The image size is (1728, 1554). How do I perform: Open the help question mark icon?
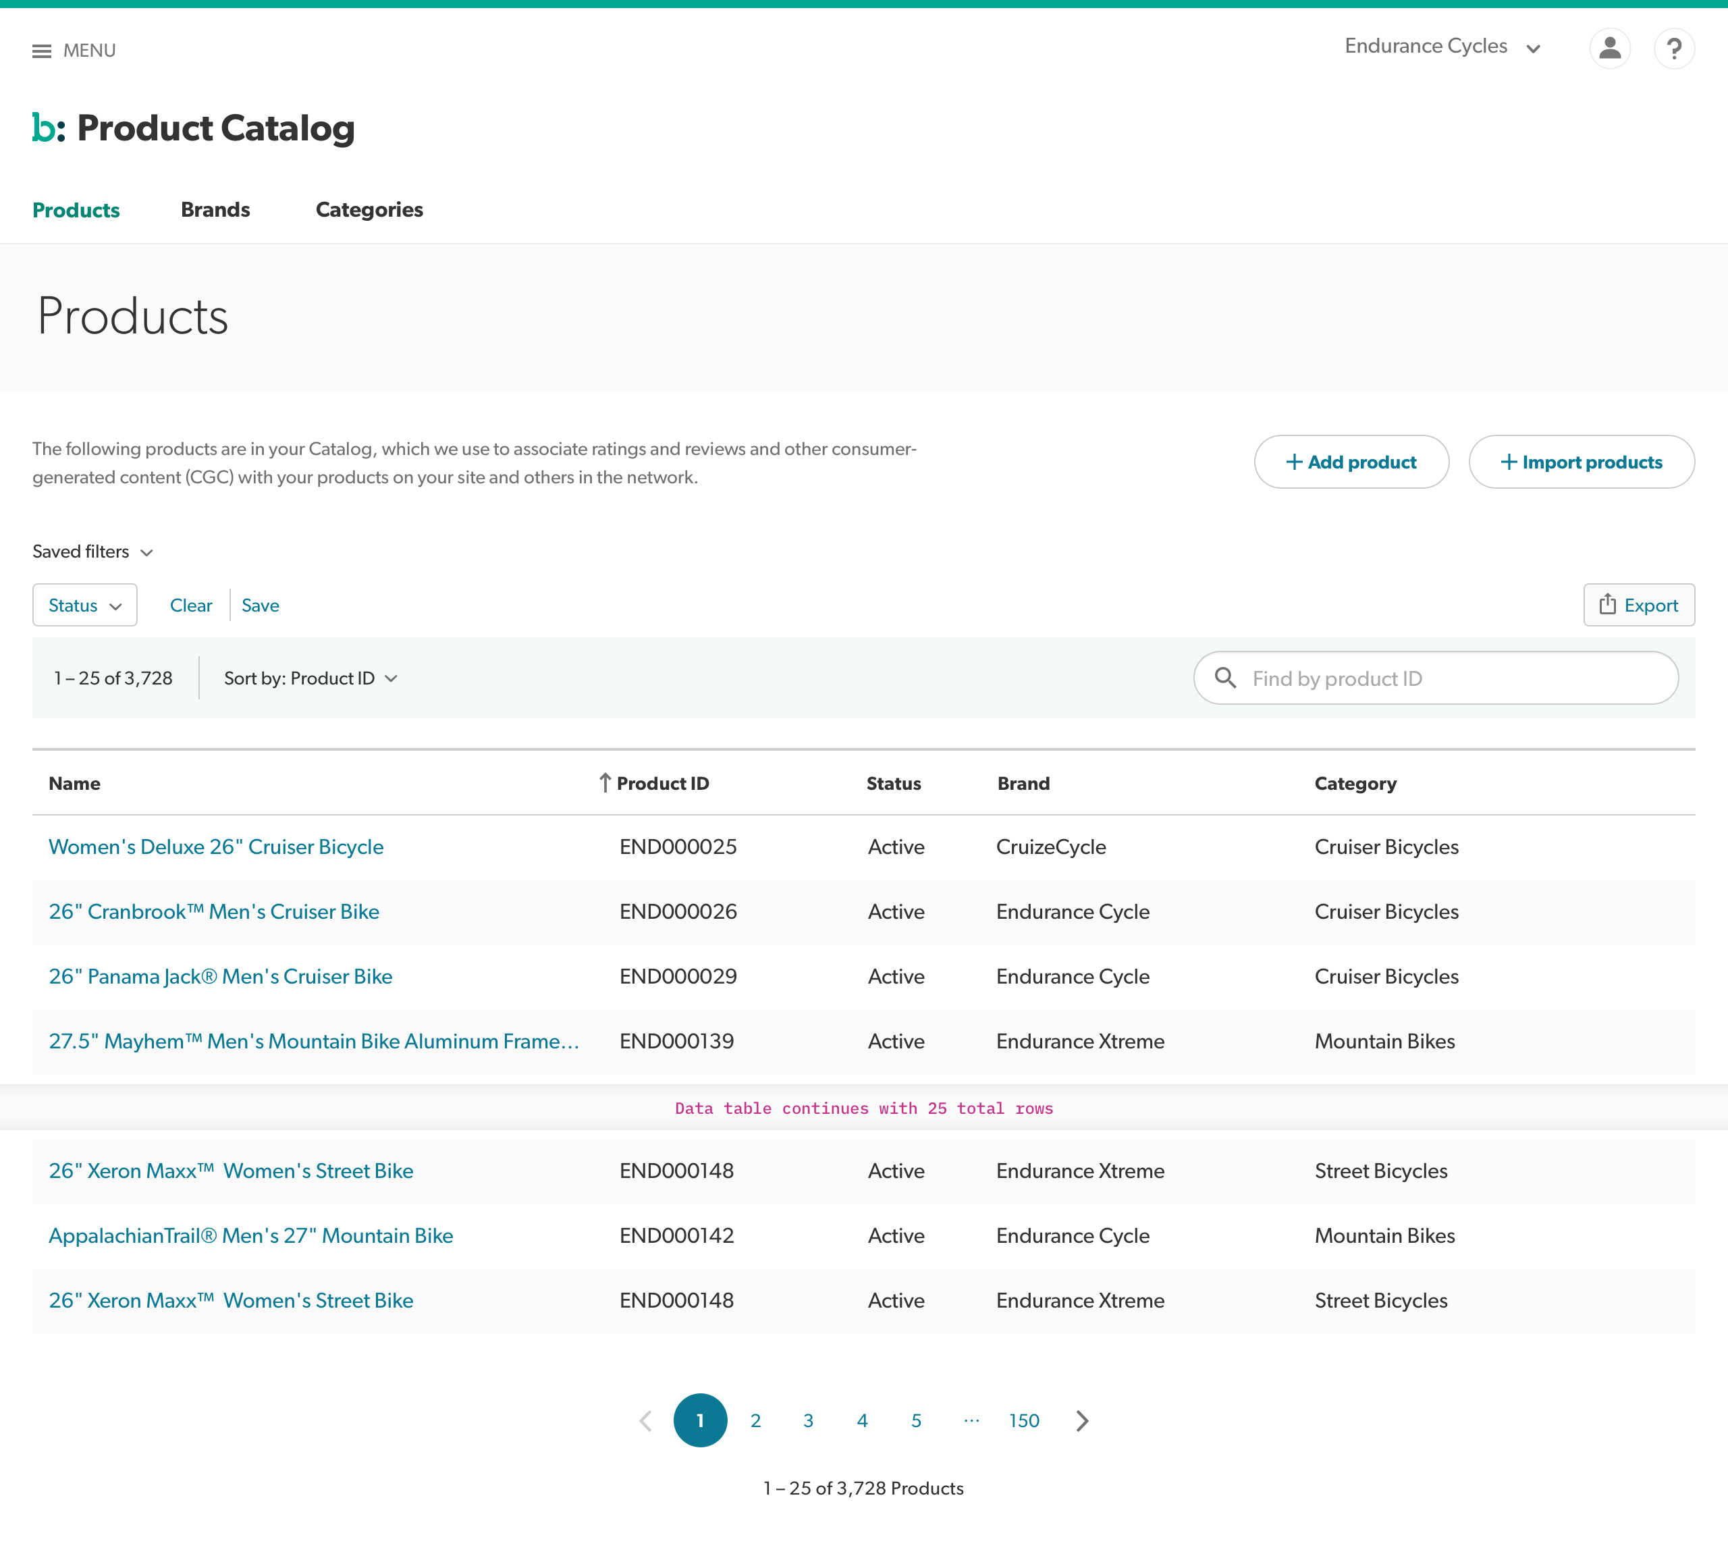[x=1674, y=48]
